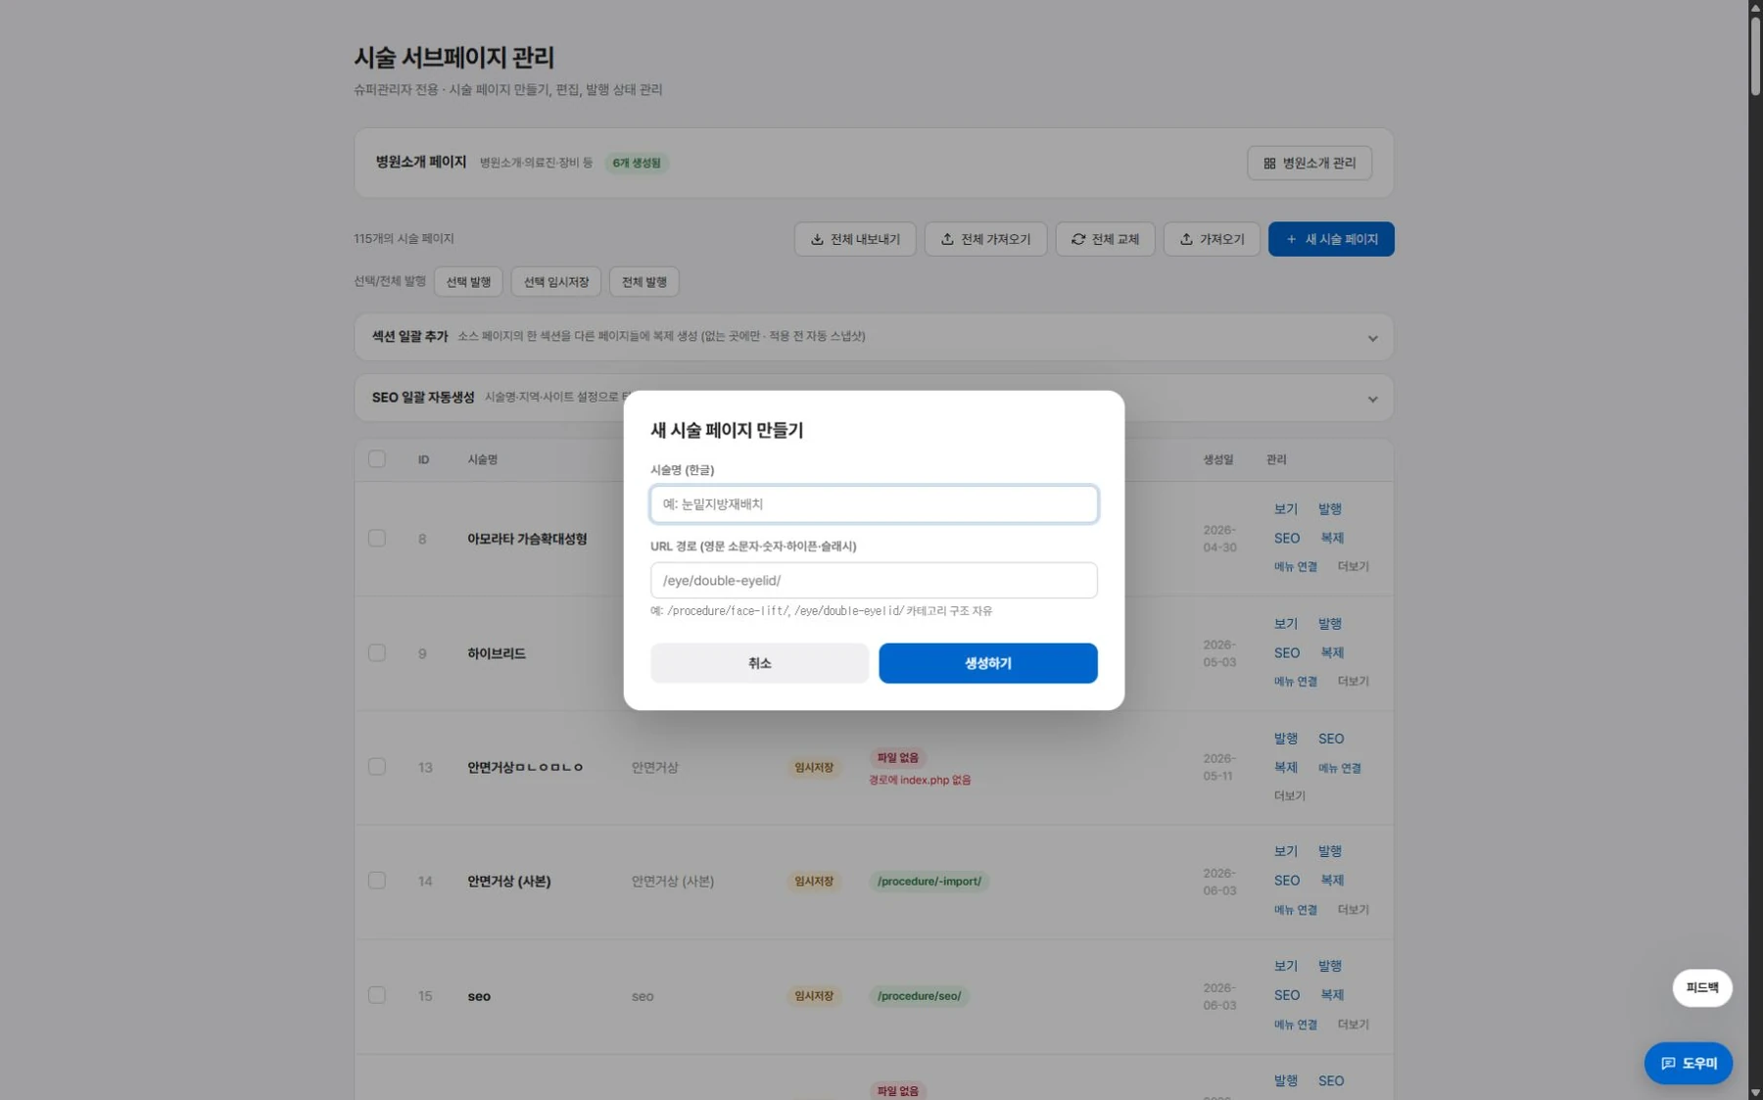1763x1100 pixels.
Task: Expand 더보기 in the seo row
Action: pyautogui.click(x=1353, y=1024)
